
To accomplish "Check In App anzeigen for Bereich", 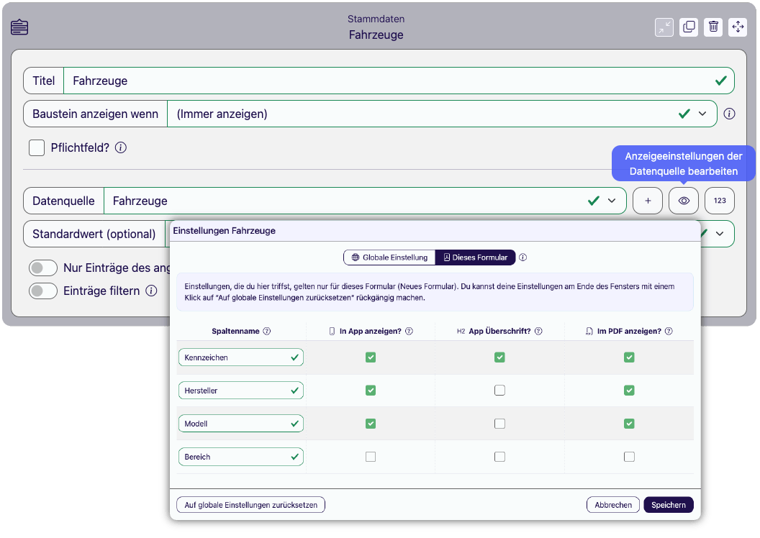I will tap(371, 457).
